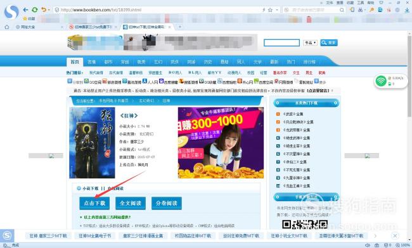Click the Sogou icon on bottom suggestion bar
412x248 pixels.
pyautogui.click(x=7, y=236)
